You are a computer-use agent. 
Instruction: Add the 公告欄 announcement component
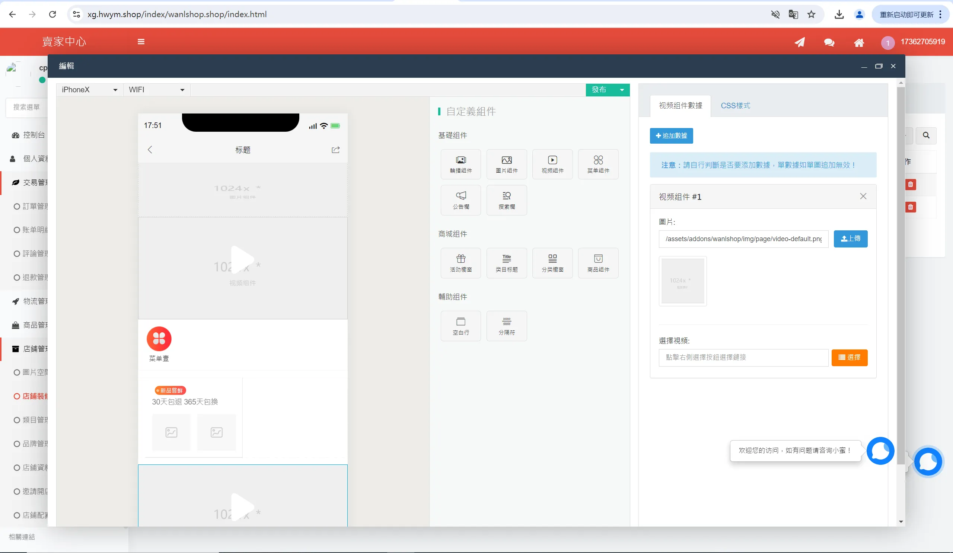[x=460, y=200]
